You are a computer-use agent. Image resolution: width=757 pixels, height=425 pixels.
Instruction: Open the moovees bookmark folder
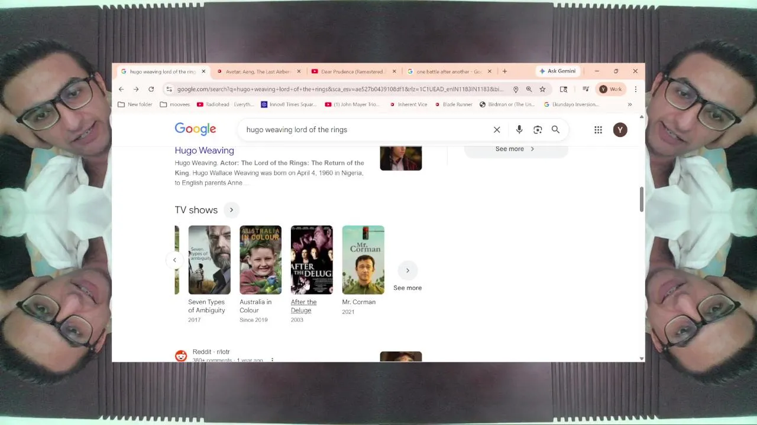click(x=175, y=104)
